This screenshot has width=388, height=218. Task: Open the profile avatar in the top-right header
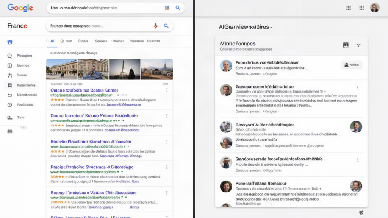(x=375, y=8)
